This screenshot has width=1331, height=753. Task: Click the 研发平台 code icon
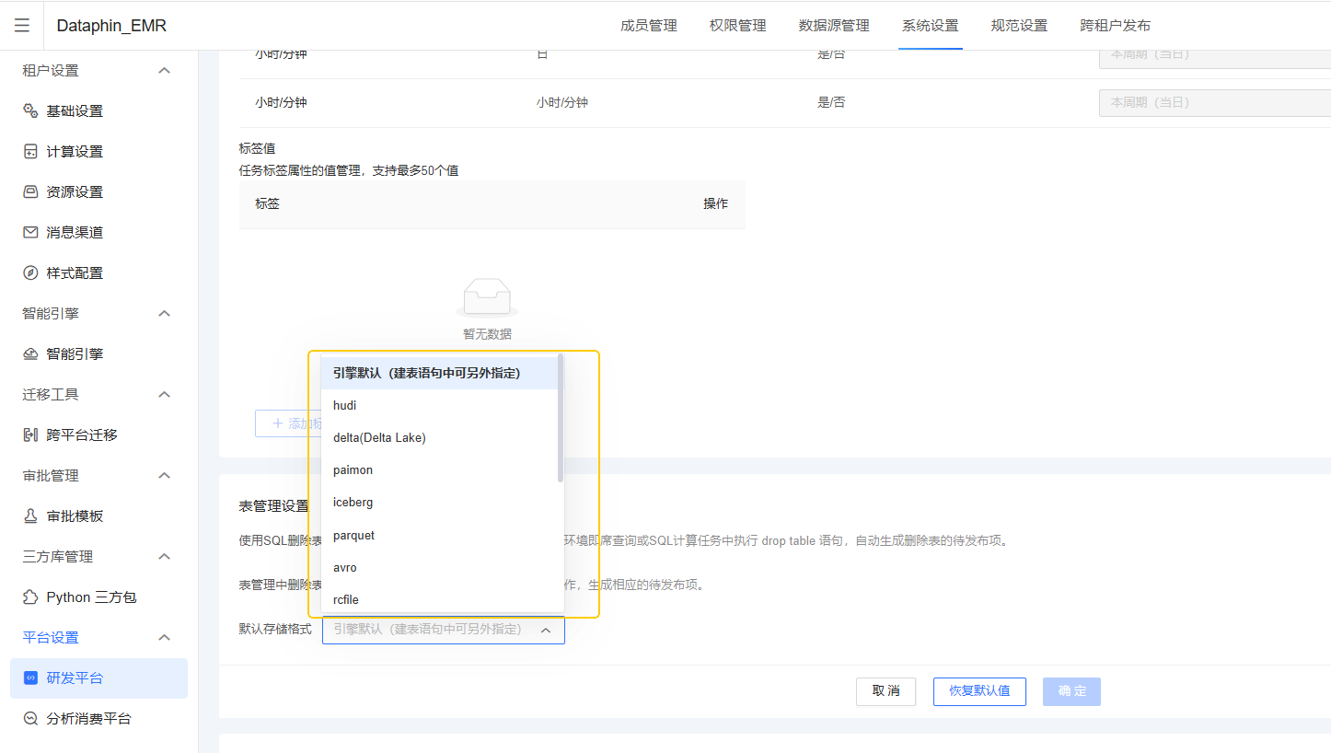coord(30,678)
